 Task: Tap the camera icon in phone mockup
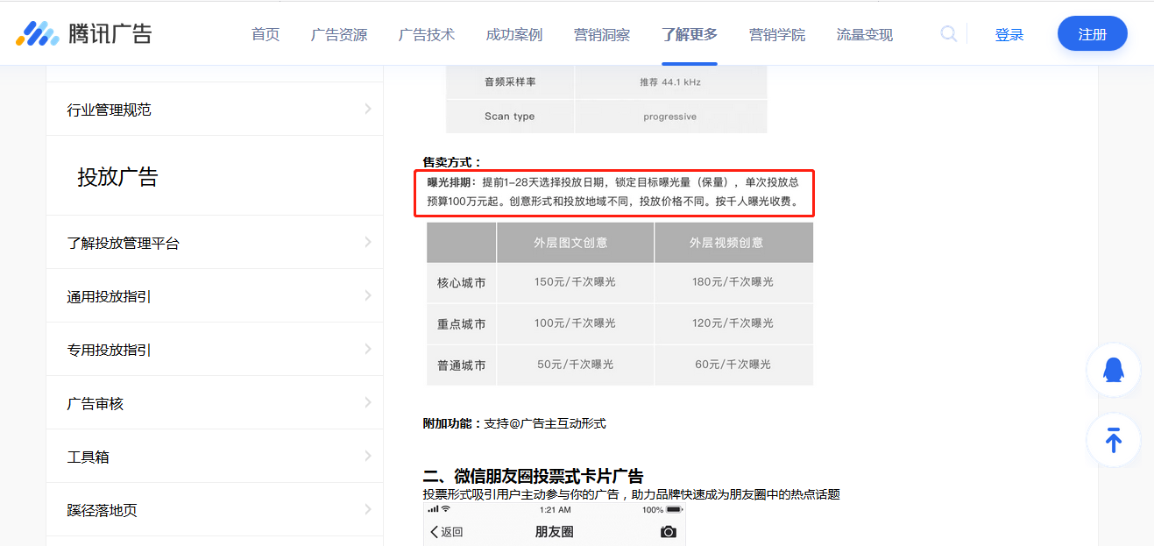669,532
